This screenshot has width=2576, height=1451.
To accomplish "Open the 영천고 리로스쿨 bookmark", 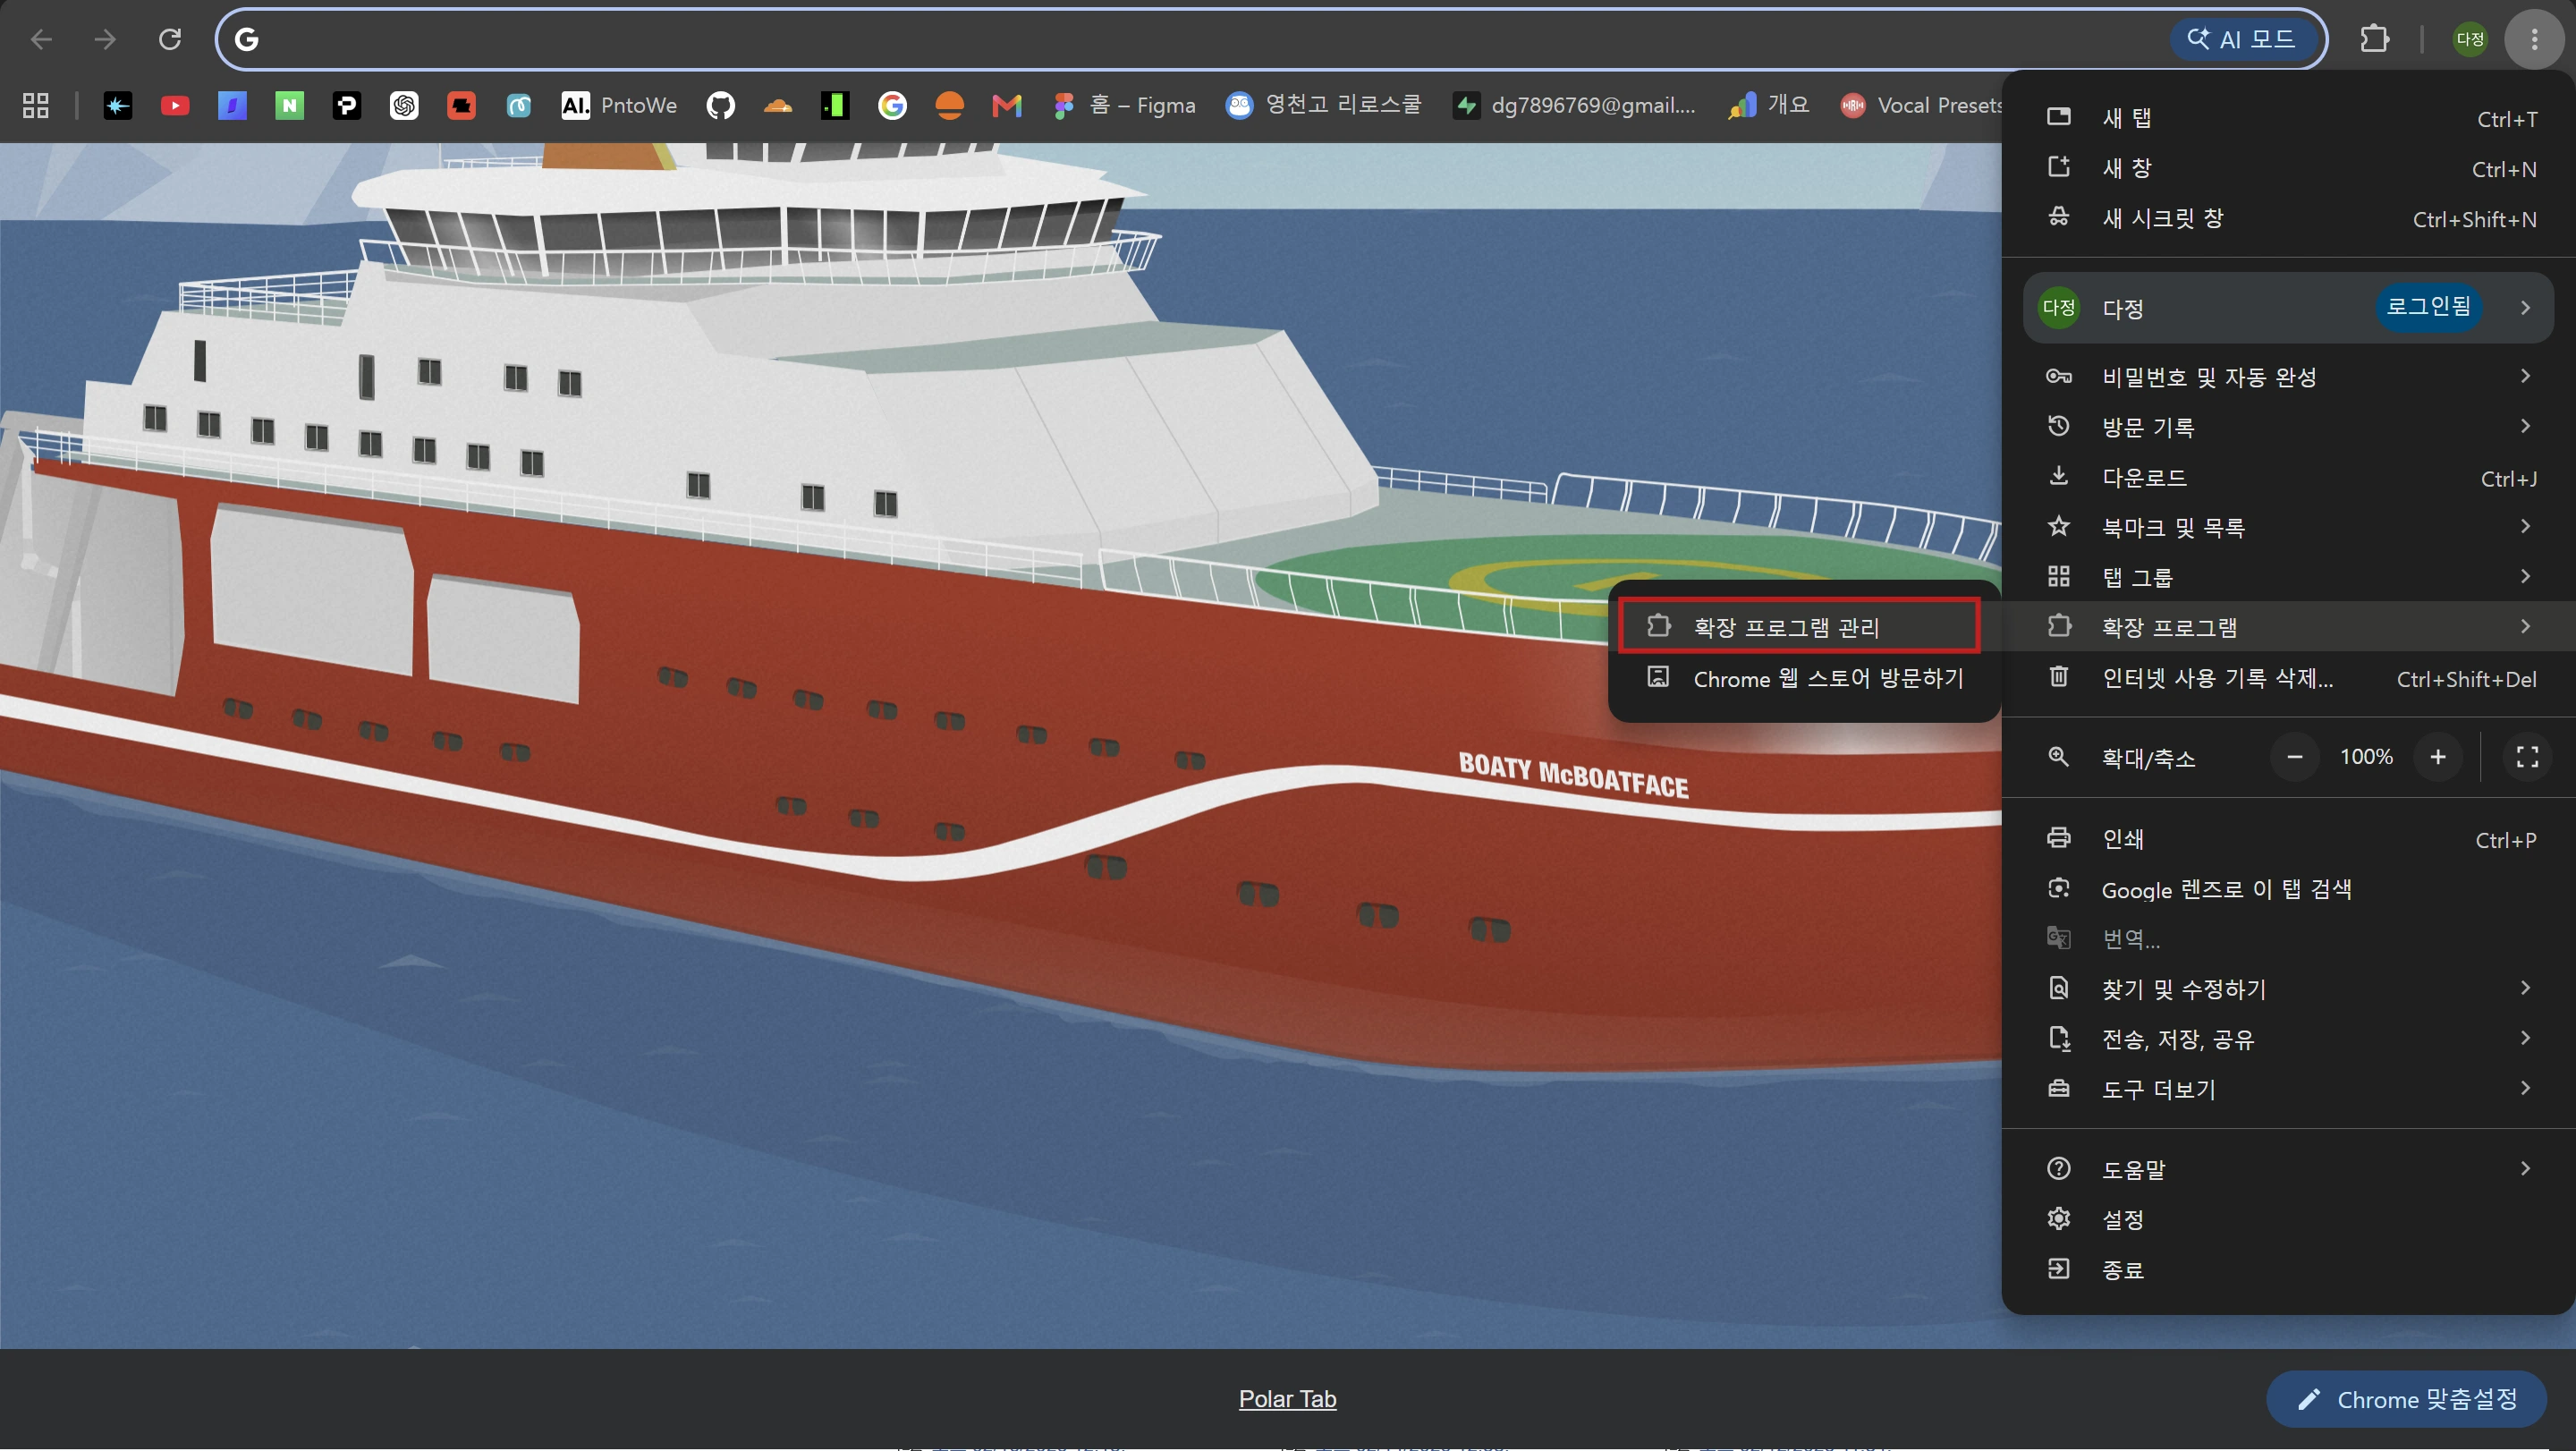I will 1324,105.
